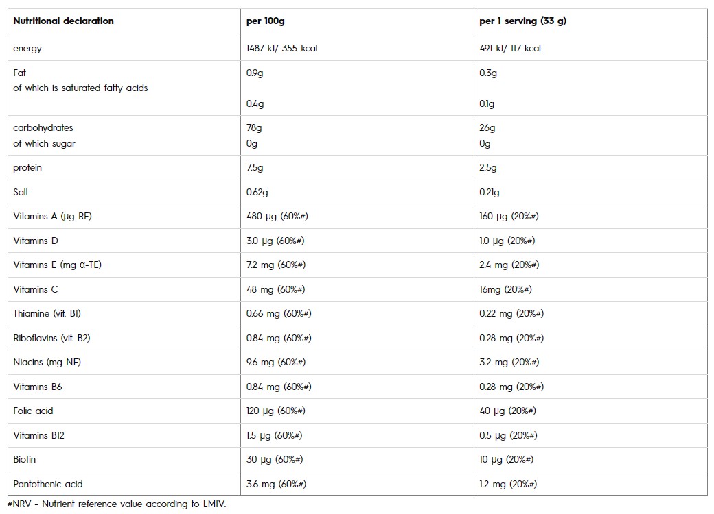Select the "491 kJ/ 117 kcal" cell

509,48
